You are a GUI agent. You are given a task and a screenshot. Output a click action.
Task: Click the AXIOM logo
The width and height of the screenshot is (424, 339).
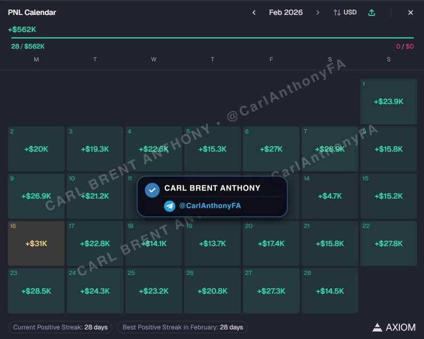pyautogui.click(x=394, y=327)
